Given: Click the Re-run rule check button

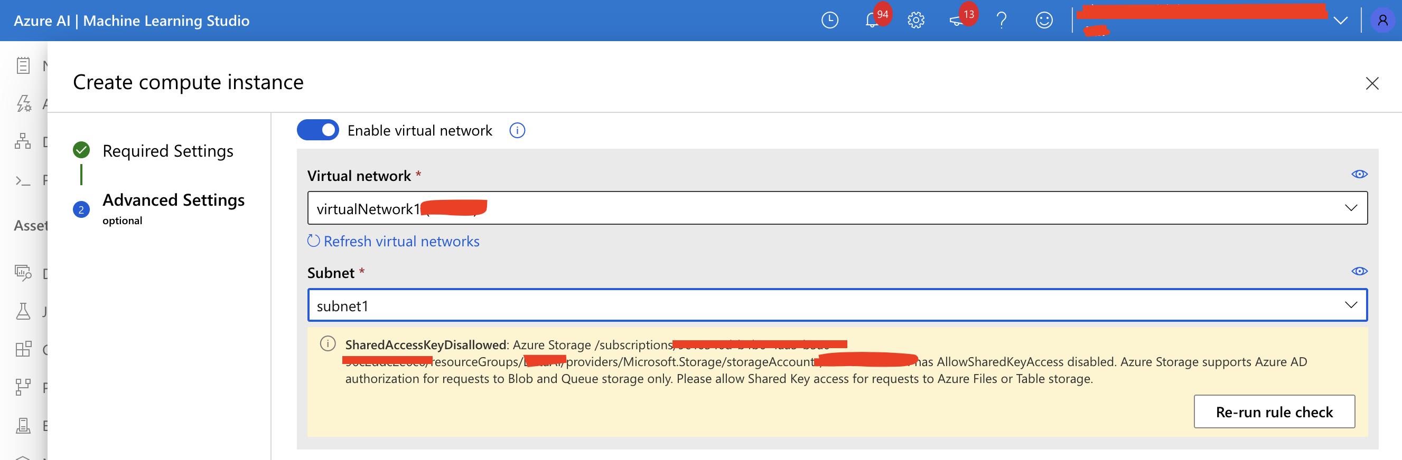Looking at the screenshot, I should [1274, 411].
